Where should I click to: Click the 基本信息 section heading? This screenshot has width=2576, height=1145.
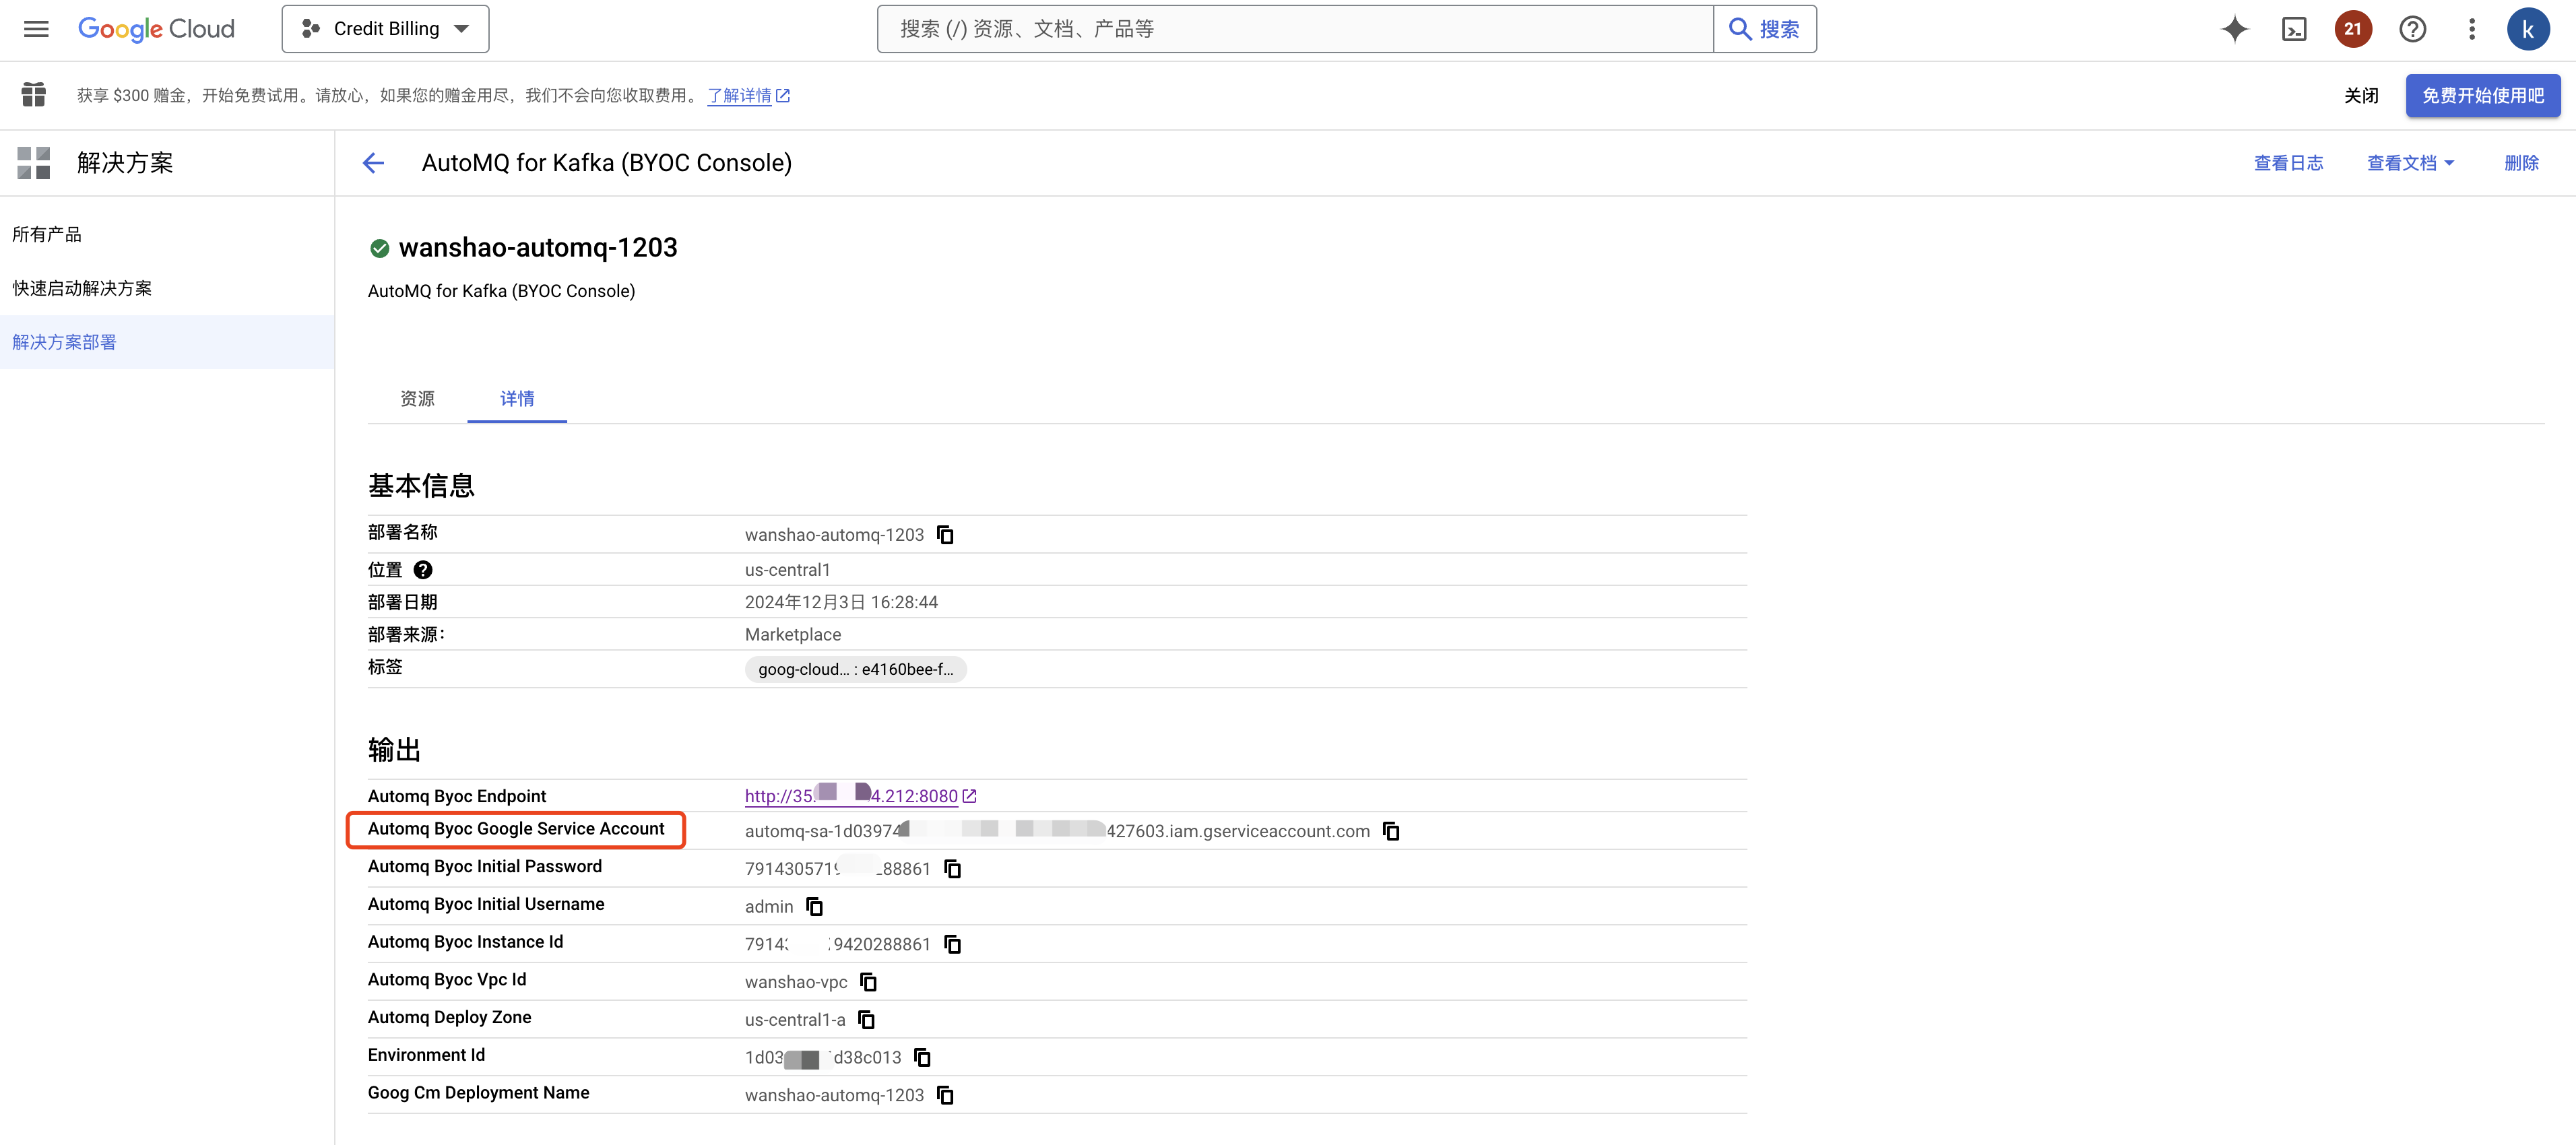coord(421,486)
